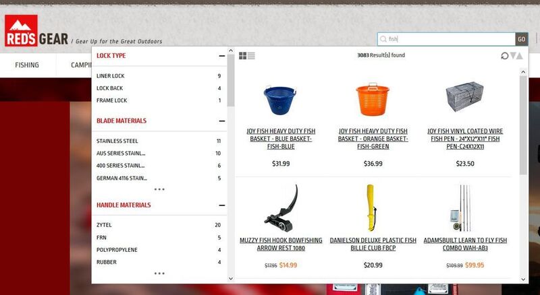540x295 pixels.
Task: Click the filter panel scrollbar thumb
Action: point(231,80)
